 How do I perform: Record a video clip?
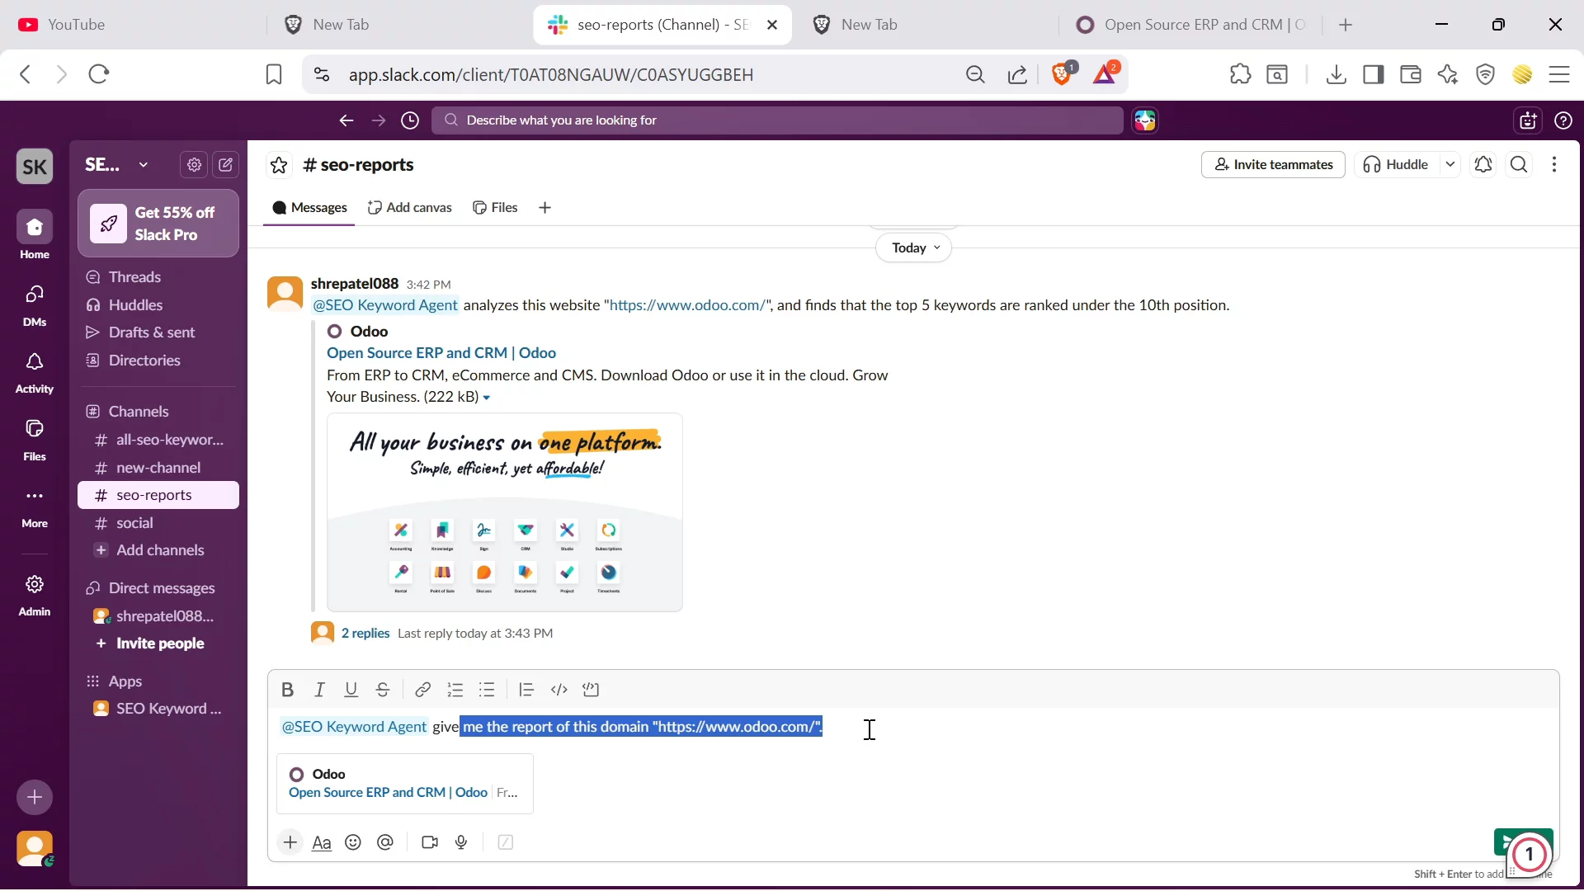[x=430, y=842]
